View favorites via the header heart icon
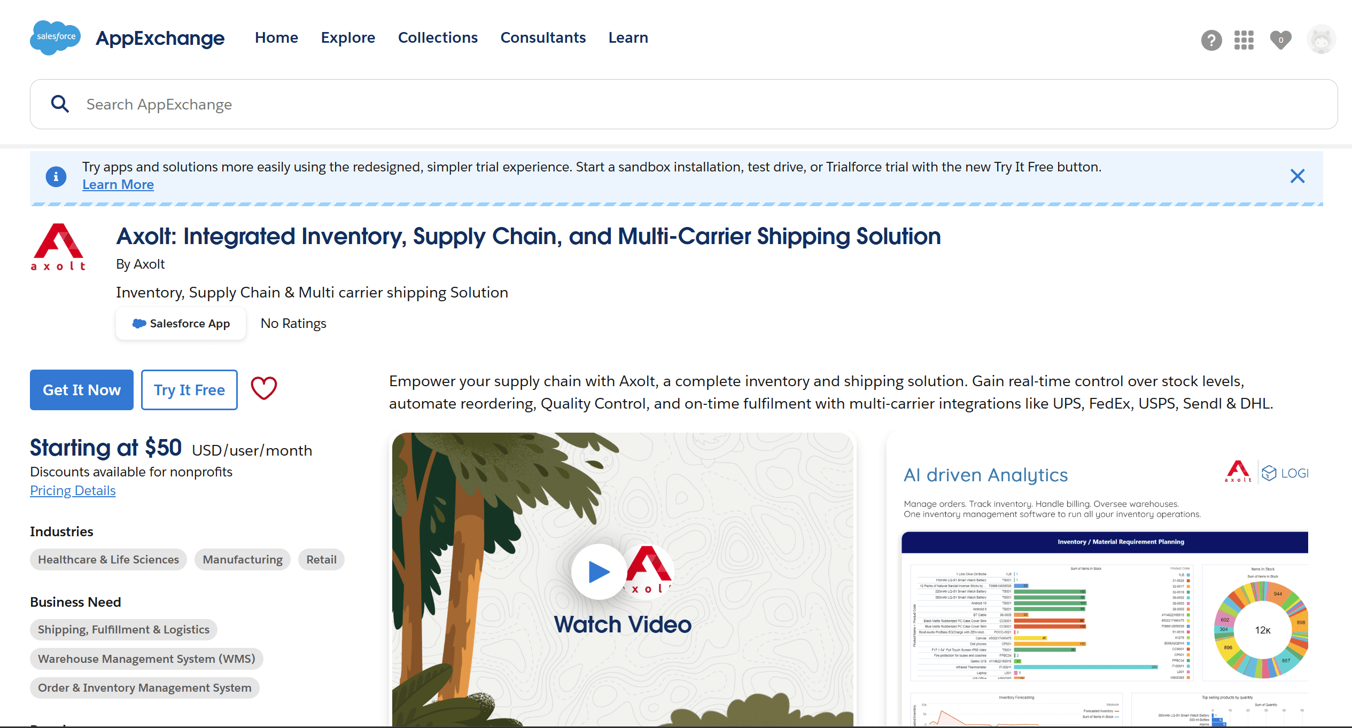This screenshot has width=1352, height=728. [1280, 40]
